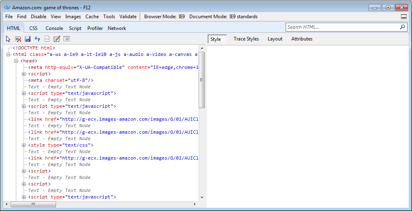Select the html class="a-ws a-ie9" row text
Screen dimensions: 412x211
(x=105, y=54)
